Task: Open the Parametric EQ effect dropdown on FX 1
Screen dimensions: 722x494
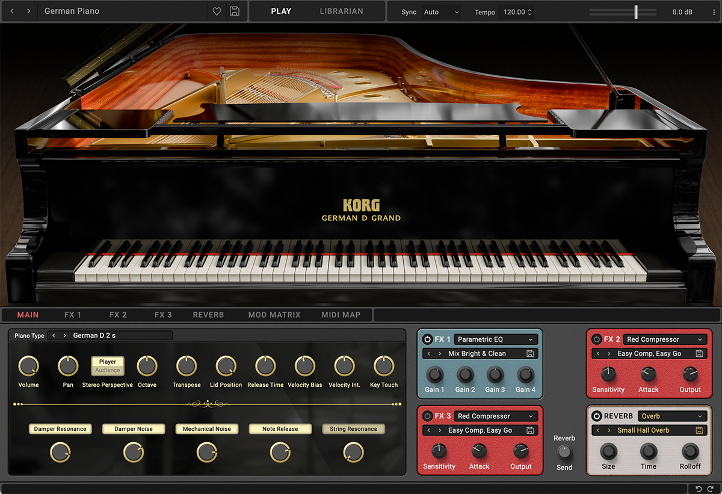Action: tap(496, 339)
